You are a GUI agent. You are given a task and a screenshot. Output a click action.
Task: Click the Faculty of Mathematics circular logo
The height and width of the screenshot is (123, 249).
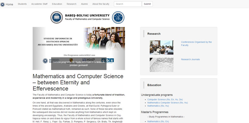(x=118, y=17)
